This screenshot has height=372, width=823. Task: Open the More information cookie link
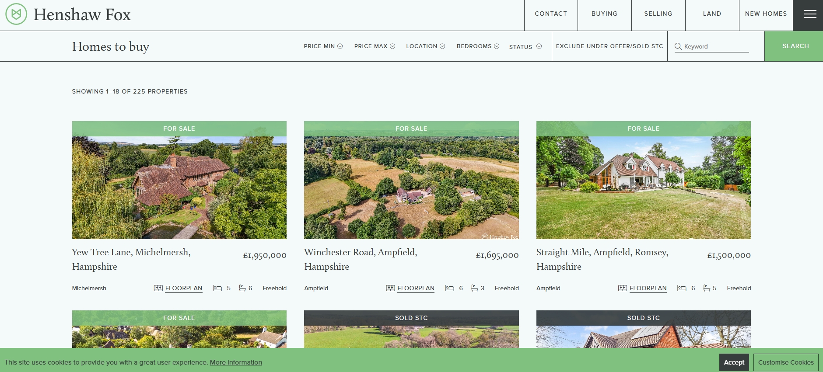coord(236,362)
